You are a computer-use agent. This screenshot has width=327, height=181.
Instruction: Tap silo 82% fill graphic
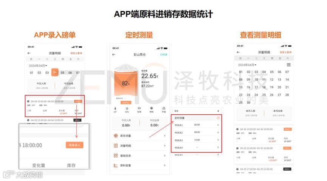pos(126,80)
